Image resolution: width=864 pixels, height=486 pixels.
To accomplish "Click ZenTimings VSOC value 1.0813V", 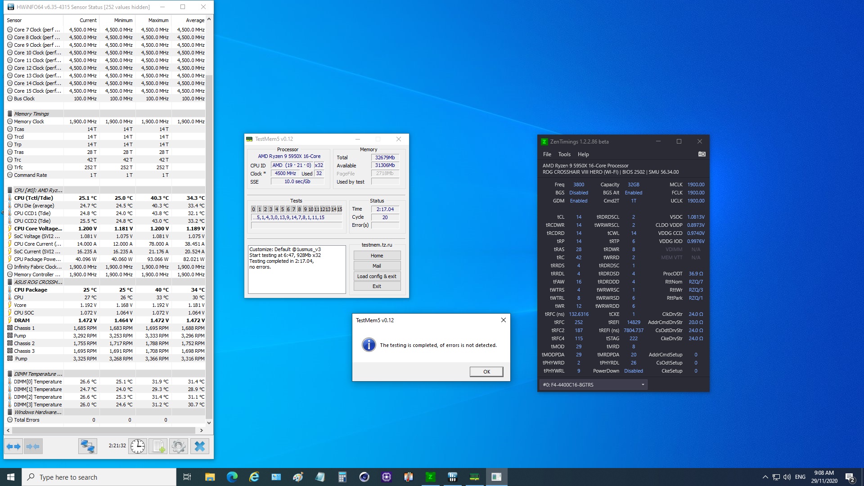I will click(696, 217).
